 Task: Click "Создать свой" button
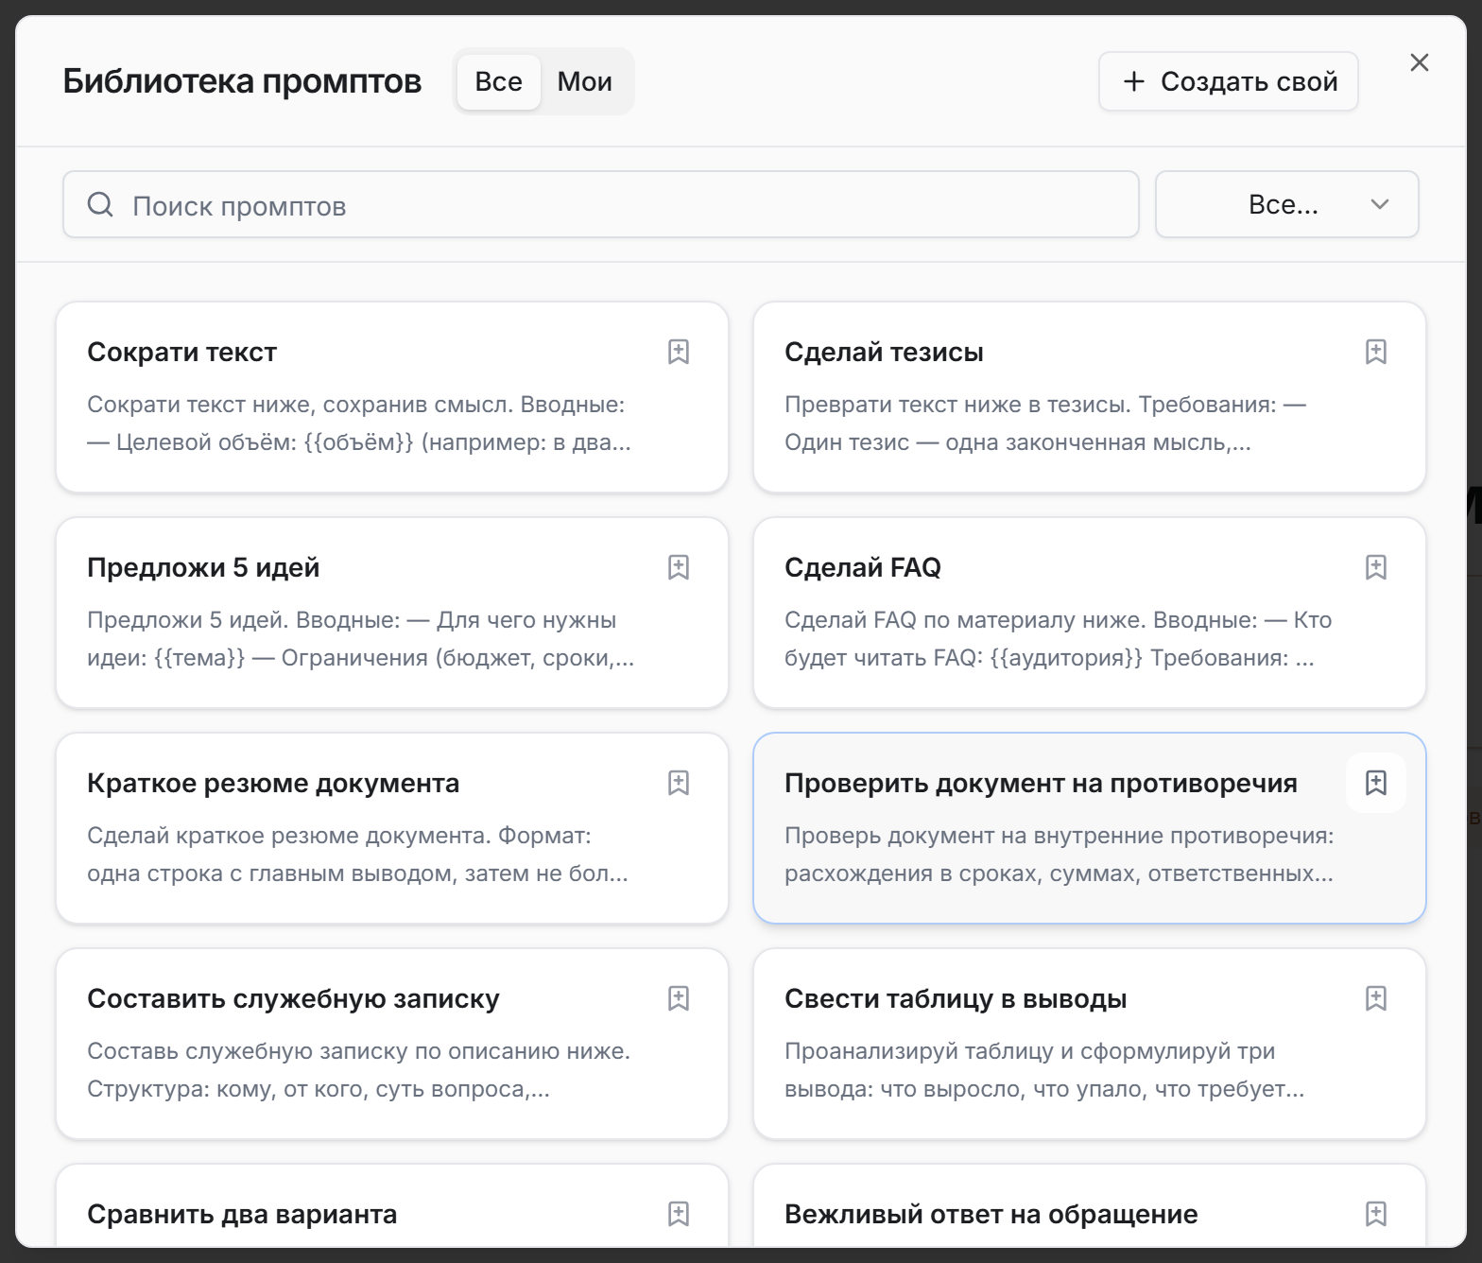pos(1228,81)
